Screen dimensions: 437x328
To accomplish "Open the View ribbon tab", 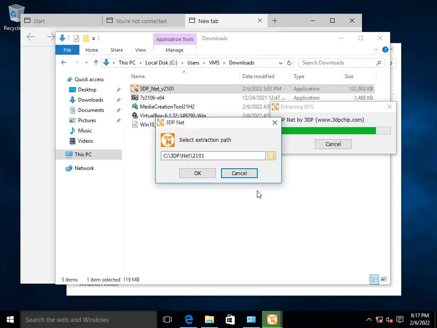I will [140, 50].
